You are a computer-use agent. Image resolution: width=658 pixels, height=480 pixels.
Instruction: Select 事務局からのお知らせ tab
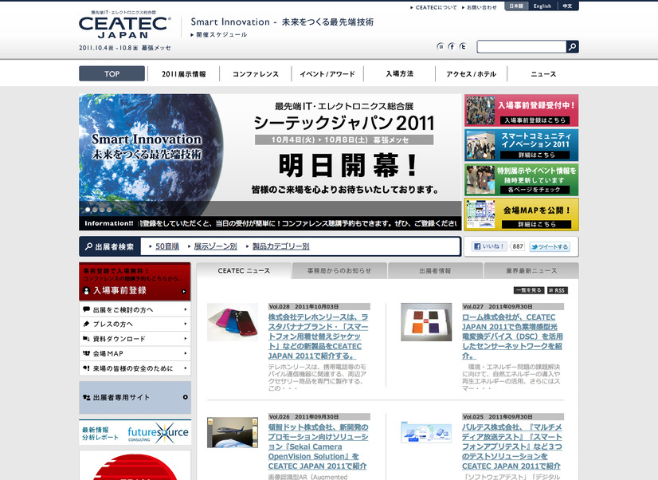coord(339,271)
